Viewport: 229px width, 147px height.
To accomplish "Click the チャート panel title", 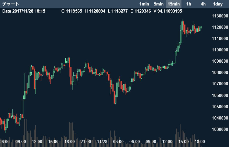I will pos(11,4).
